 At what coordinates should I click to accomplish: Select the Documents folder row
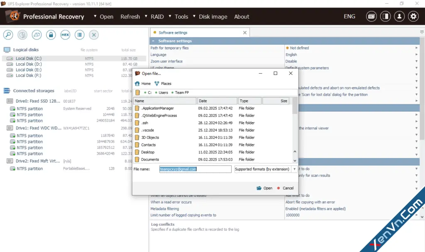click(x=213, y=159)
